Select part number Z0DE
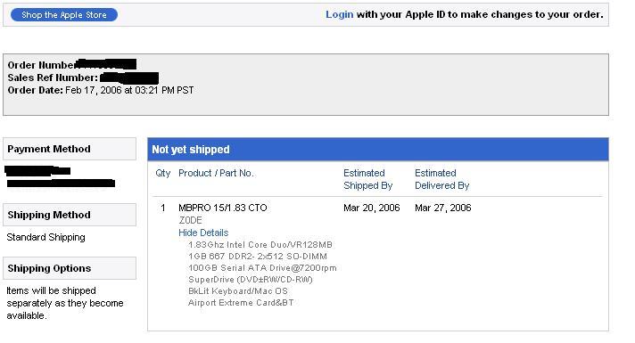This screenshot has height=343, width=635. point(190,220)
